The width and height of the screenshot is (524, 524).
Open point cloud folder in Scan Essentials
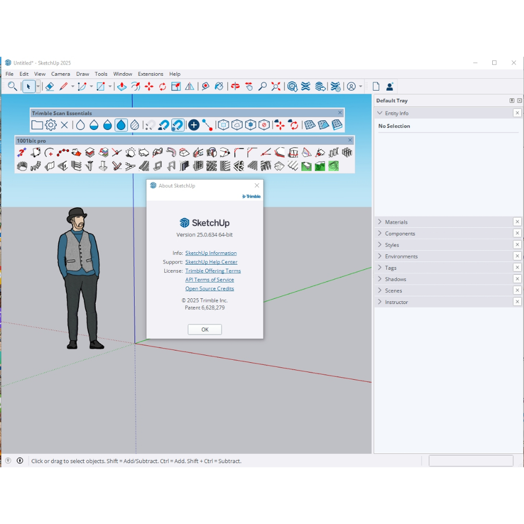pos(37,125)
